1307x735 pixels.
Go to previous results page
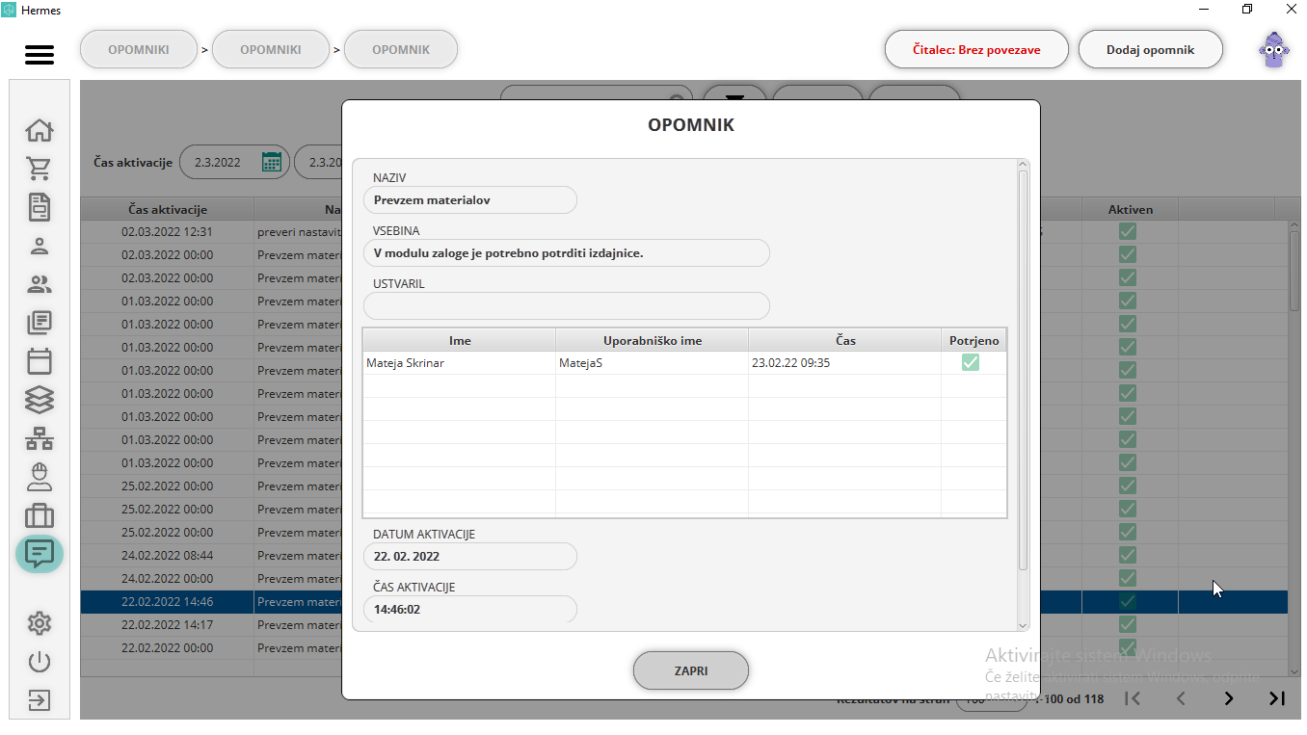pos(1181,698)
